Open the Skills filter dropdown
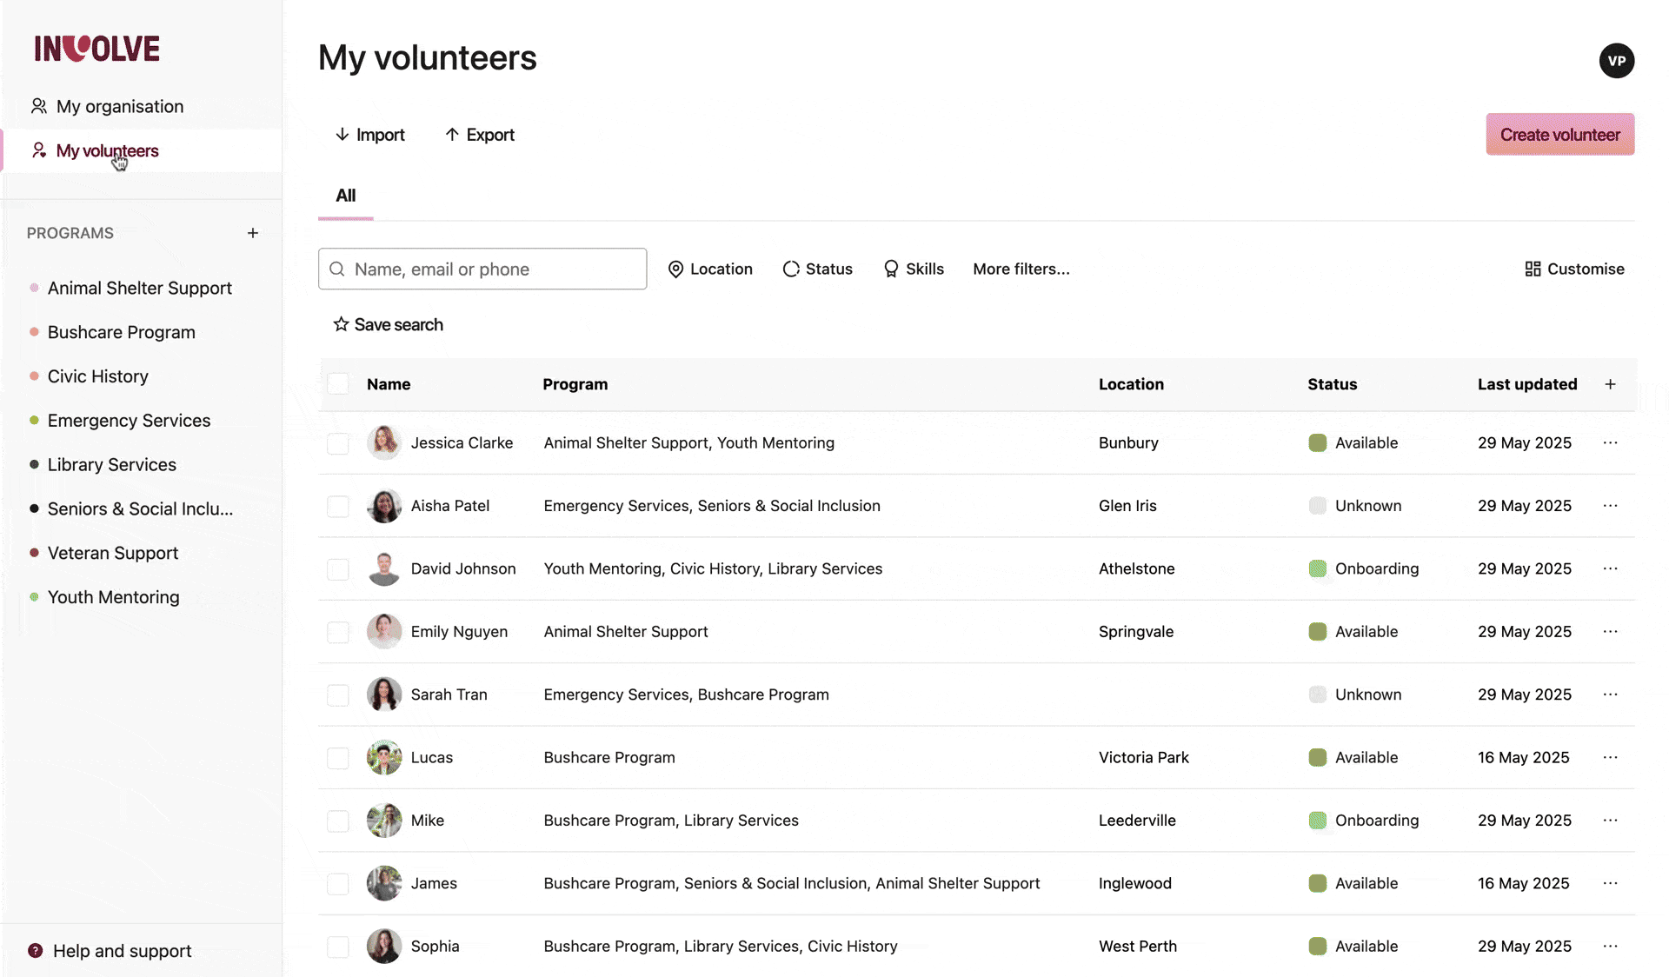The height and width of the screenshot is (977, 1669). pos(913,269)
